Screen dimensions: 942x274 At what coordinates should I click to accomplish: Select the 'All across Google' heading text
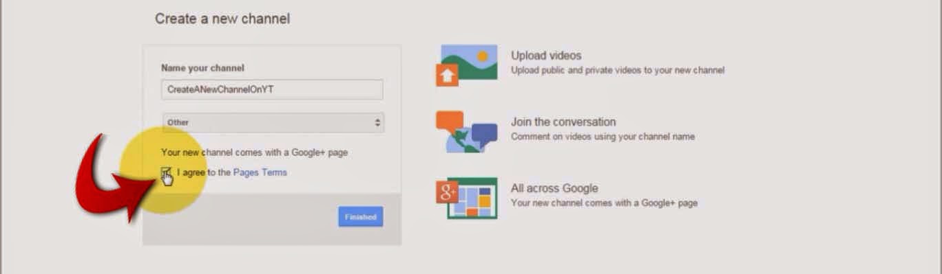[554, 188]
